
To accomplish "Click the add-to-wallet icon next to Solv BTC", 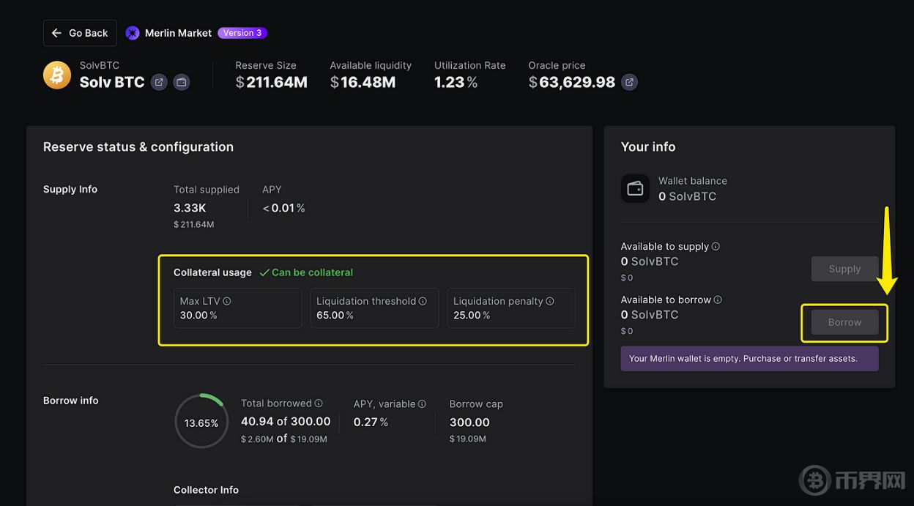I will pyautogui.click(x=181, y=82).
